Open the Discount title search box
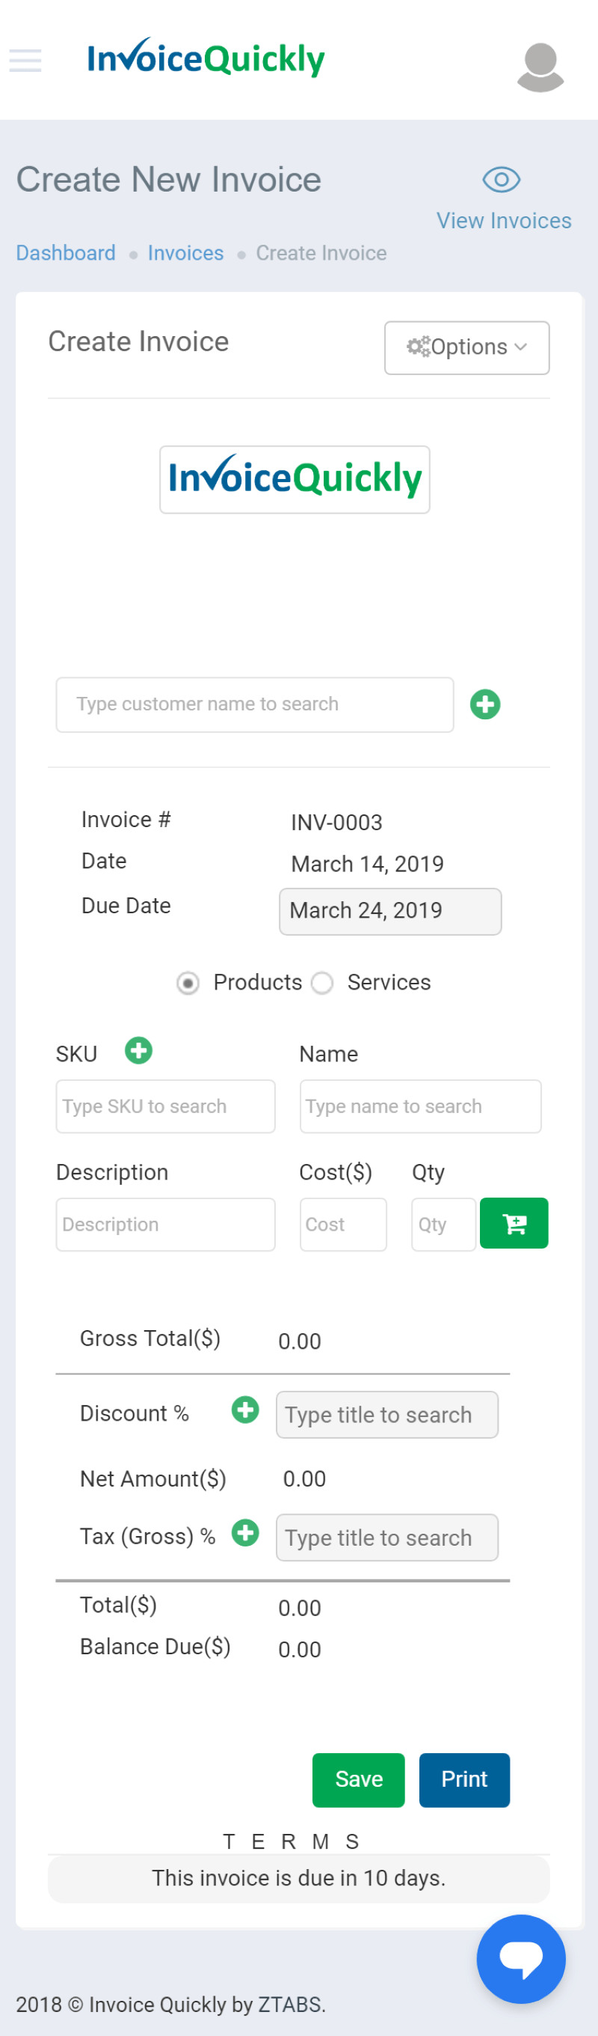Viewport: 598px width, 2036px height. click(x=386, y=1415)
